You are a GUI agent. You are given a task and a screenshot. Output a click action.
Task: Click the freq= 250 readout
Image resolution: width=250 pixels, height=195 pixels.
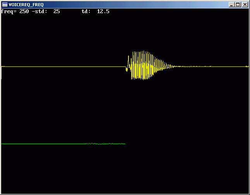click(x=15, y=12)
